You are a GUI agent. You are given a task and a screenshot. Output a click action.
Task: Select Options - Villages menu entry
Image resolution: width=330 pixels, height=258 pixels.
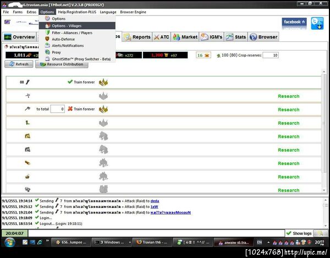77,26
